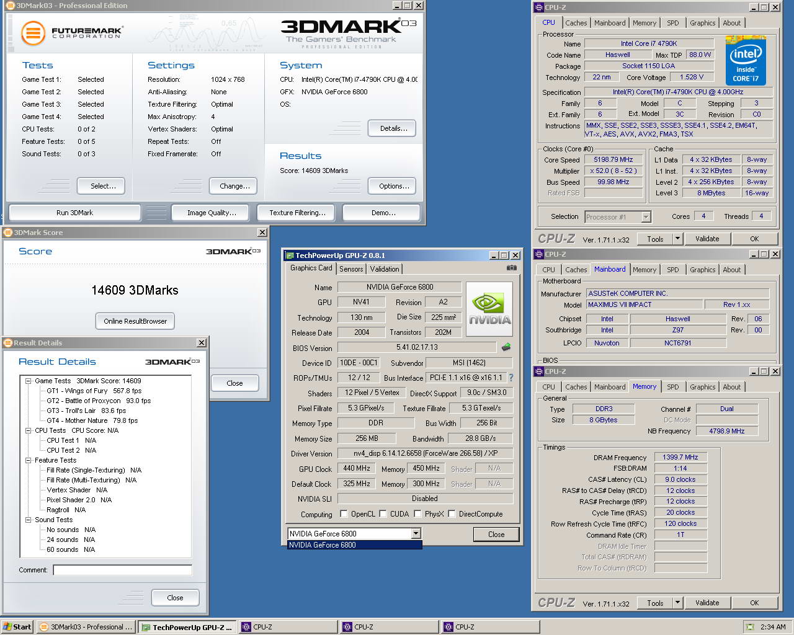The width and height of the screenshot is (794, 635).
Task: Open the Windows Start button
Action: pos(17,627)
